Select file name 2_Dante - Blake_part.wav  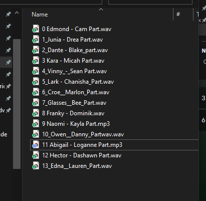point(75,50)
